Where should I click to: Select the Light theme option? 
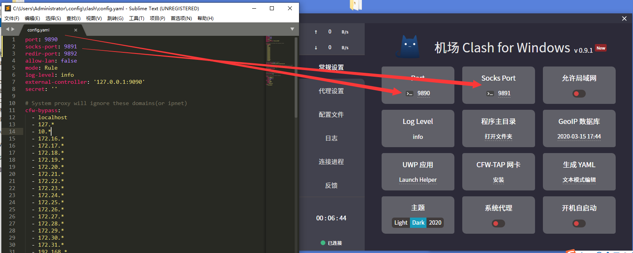click(x=401, y=223)
